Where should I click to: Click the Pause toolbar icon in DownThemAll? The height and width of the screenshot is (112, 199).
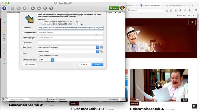[19, 8]
